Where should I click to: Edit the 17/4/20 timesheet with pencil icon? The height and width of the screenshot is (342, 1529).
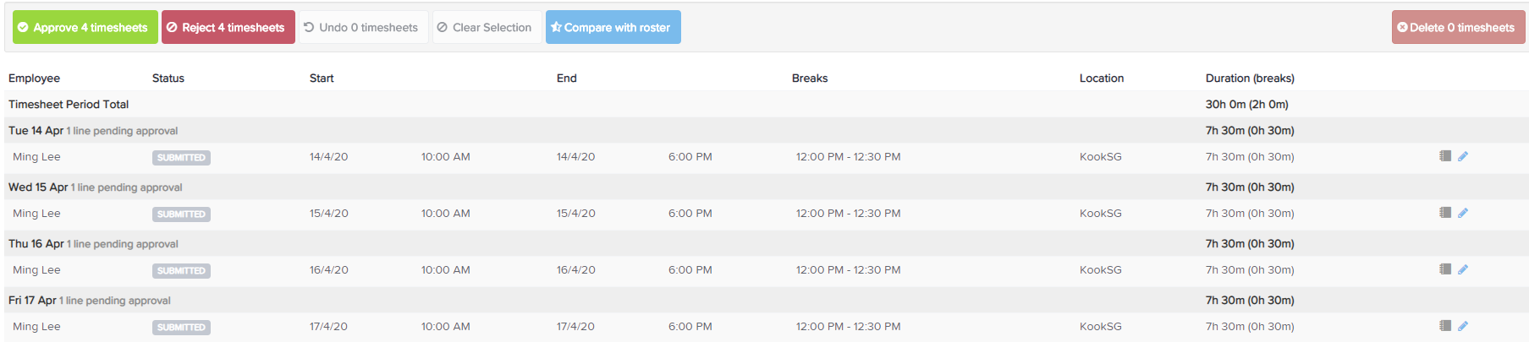pyautogui.click(x=1463, y=326)
